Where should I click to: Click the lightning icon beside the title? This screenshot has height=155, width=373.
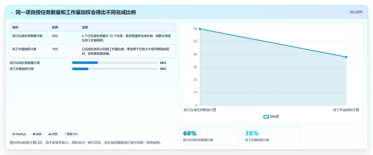(12, 12)
